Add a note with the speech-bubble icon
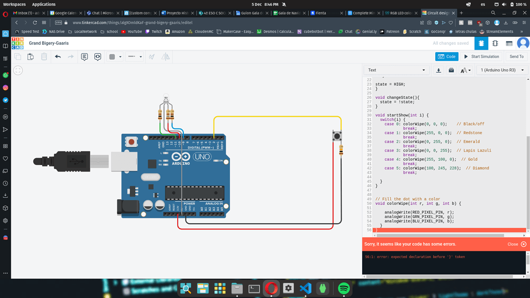The image size is (530, 298). coord(83,57)
